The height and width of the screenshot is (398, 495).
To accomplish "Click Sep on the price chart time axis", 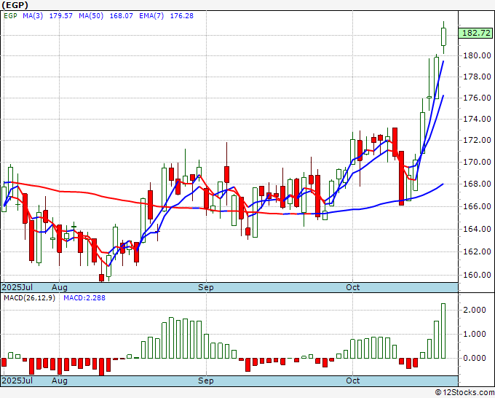I will [x=206, y=287].
